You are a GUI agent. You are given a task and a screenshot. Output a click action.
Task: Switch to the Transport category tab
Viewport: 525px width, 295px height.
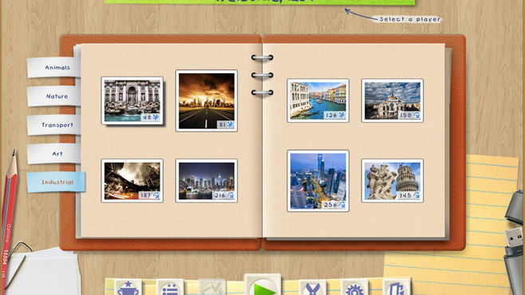point(54,125)
